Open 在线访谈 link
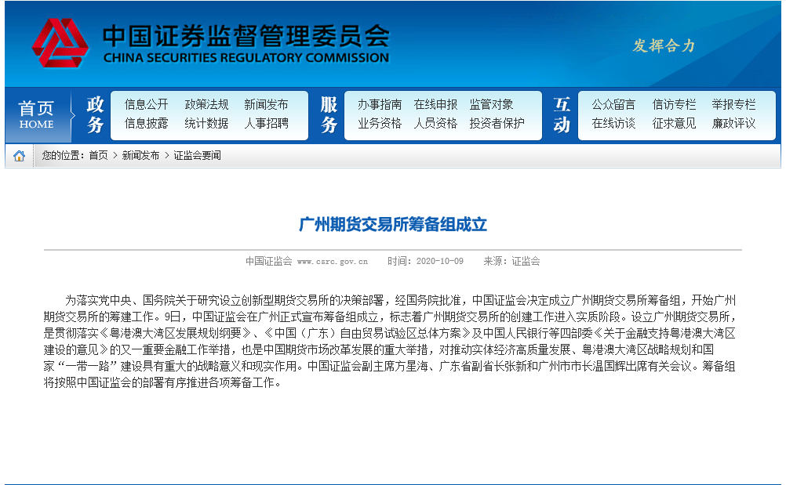 click(613, 123)
